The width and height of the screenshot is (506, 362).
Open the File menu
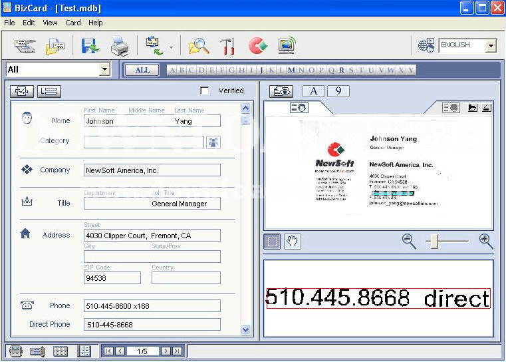coord(9,23)
